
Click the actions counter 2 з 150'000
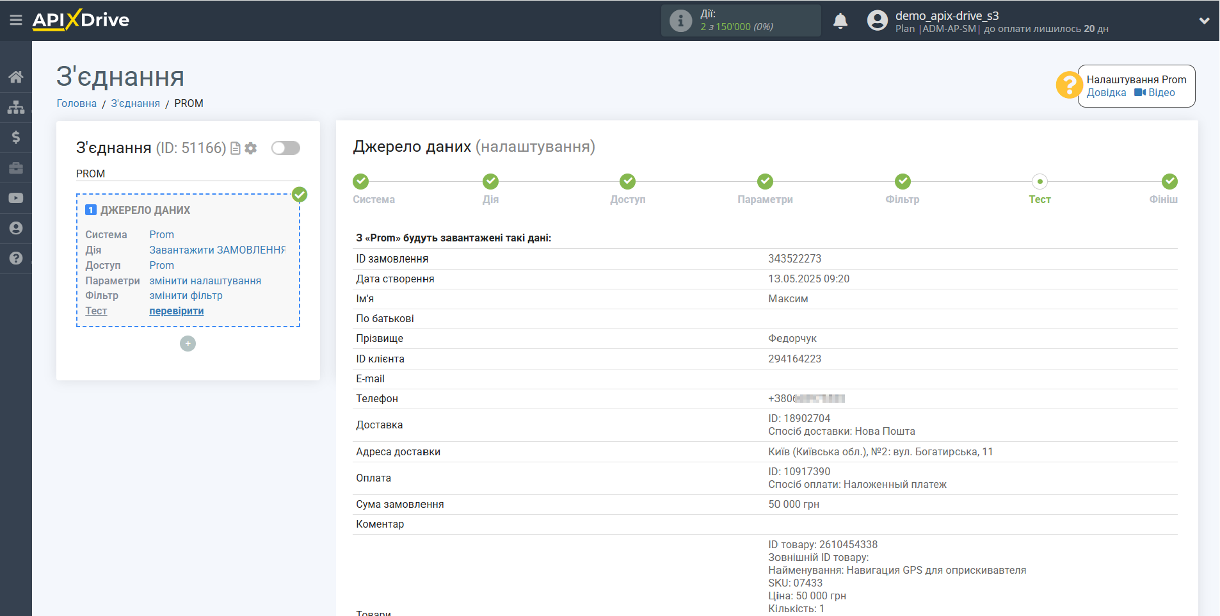[x=737, y=27]
